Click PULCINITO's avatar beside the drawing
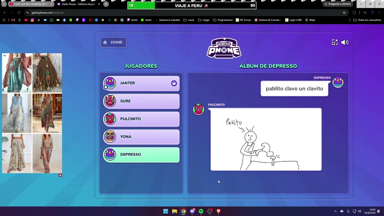384x216 pixels. pyautogui.click(x=198, y=109)
